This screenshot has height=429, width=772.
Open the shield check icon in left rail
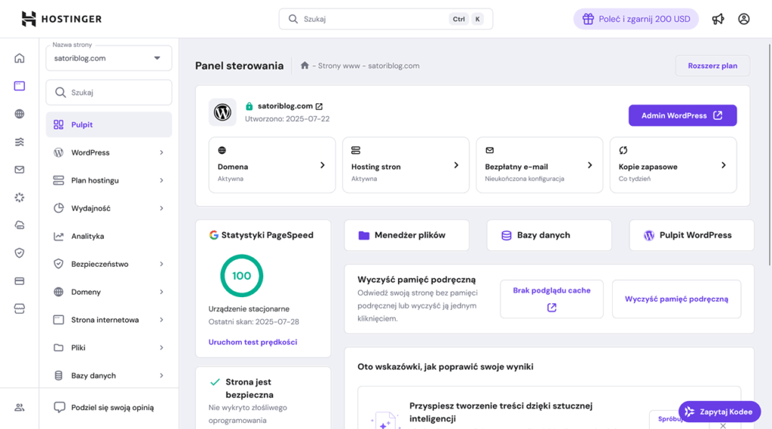19,253
